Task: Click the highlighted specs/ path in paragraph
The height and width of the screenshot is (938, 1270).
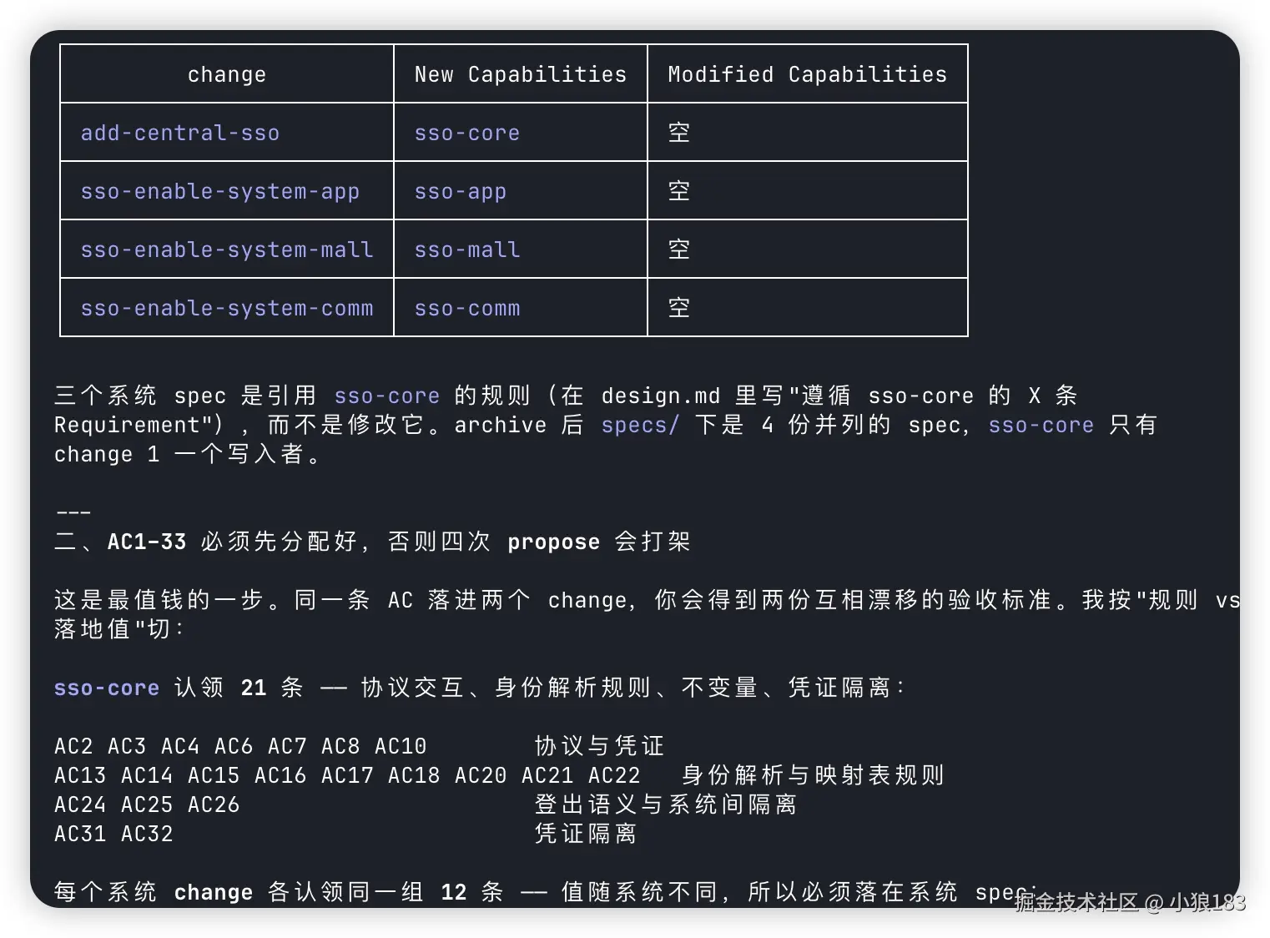Action: pyautogui.click(x=641, y=425)
